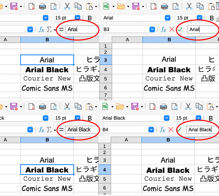Click formula input field containing 'Arial Black' with cursor

[x=202, y=130]
